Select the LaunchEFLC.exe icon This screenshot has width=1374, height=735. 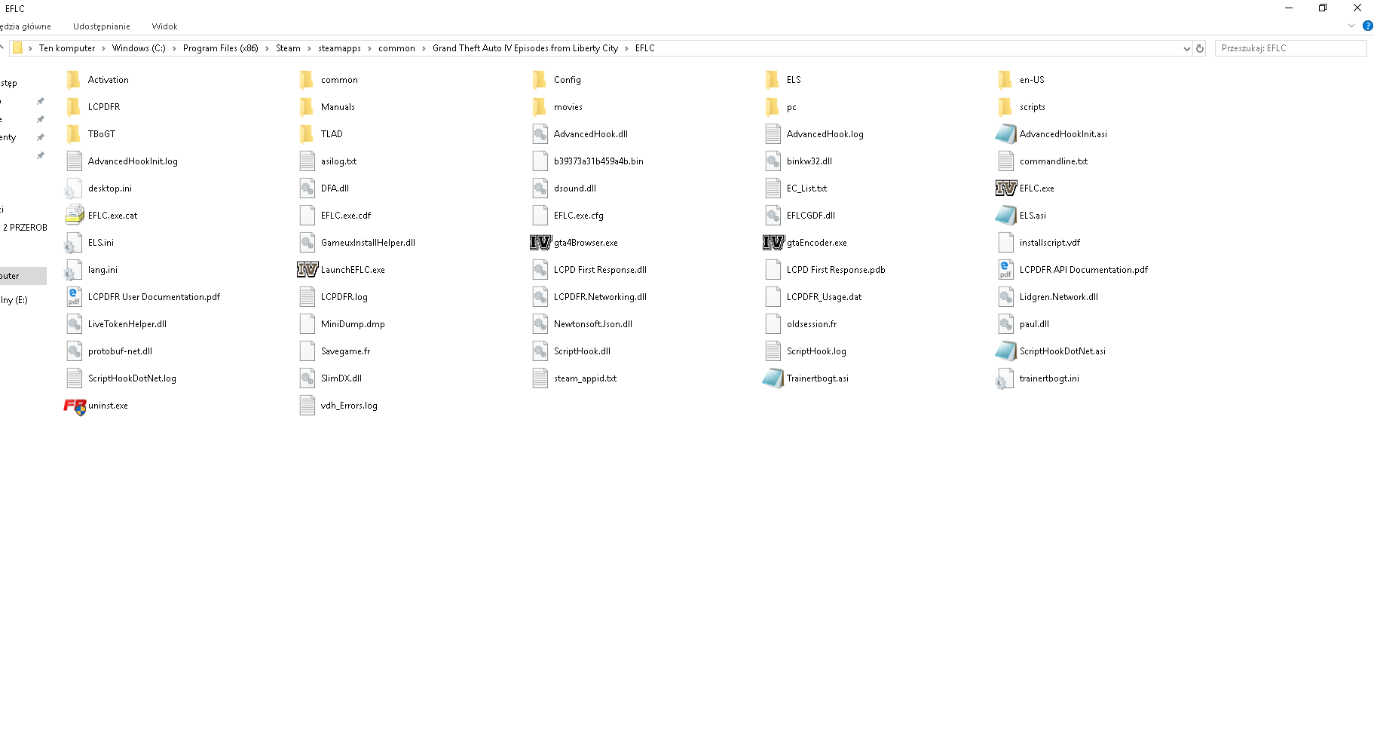307,270
